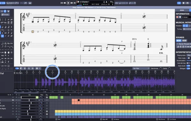Enable the Auto let ring switch
The width and height of the screenshot is (191, 121).
click(x=188, y=63)
